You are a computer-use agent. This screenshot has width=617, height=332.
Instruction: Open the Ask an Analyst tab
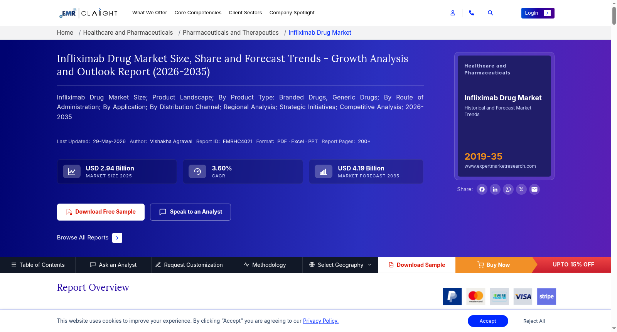tap(113, 265)
